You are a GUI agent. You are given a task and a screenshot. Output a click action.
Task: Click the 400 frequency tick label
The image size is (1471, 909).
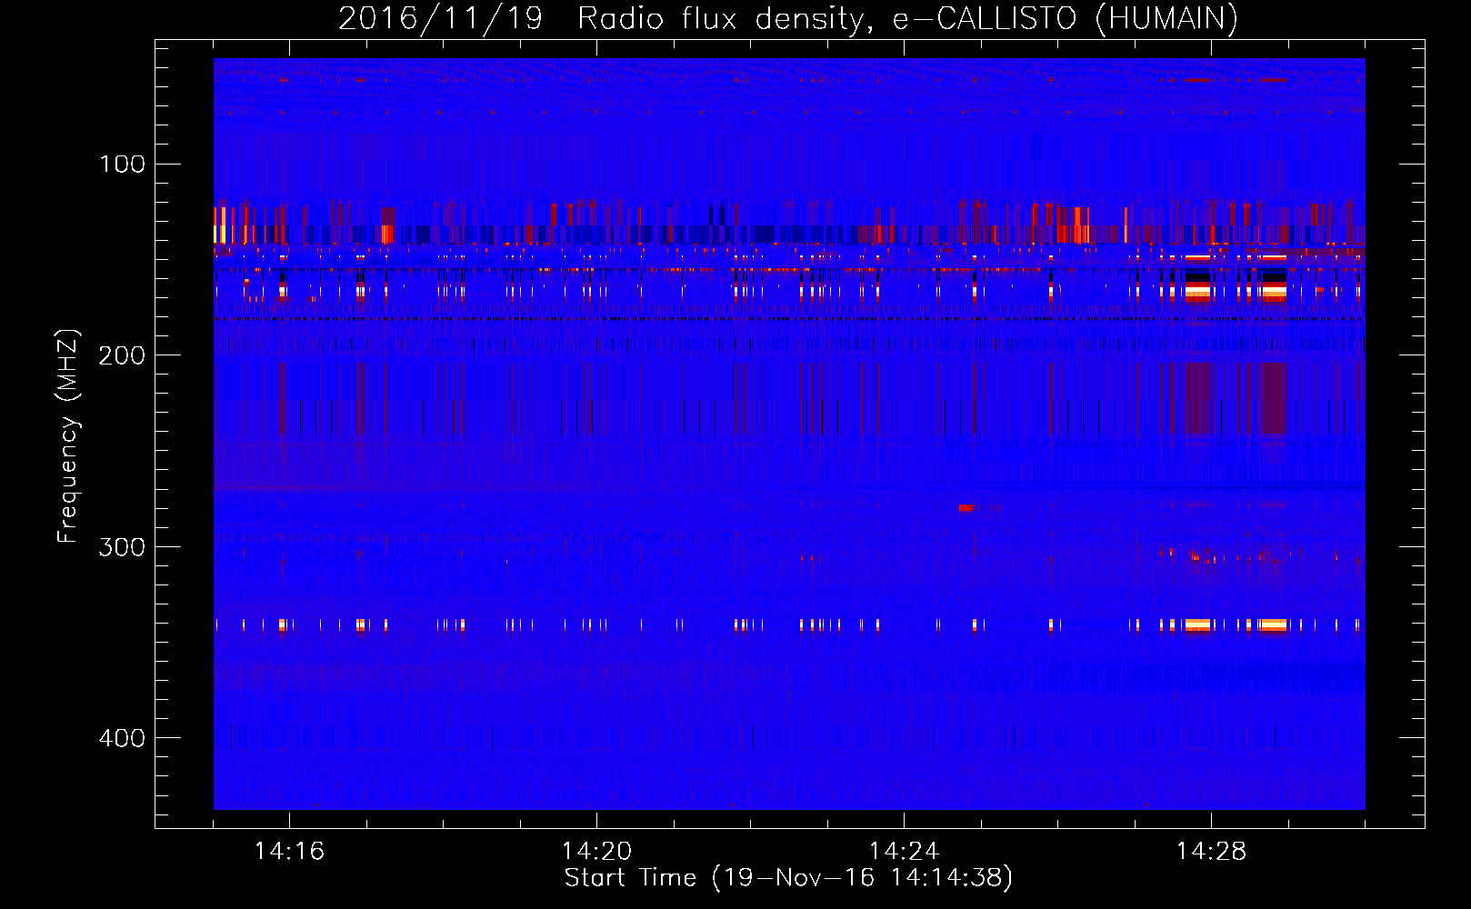tap(123, 738)
